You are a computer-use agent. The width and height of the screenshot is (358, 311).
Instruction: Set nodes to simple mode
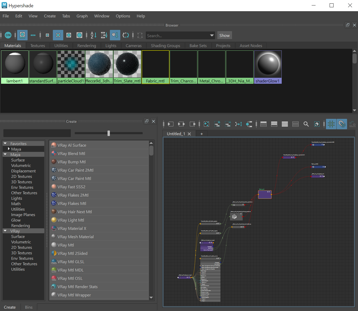pos(263,124)
